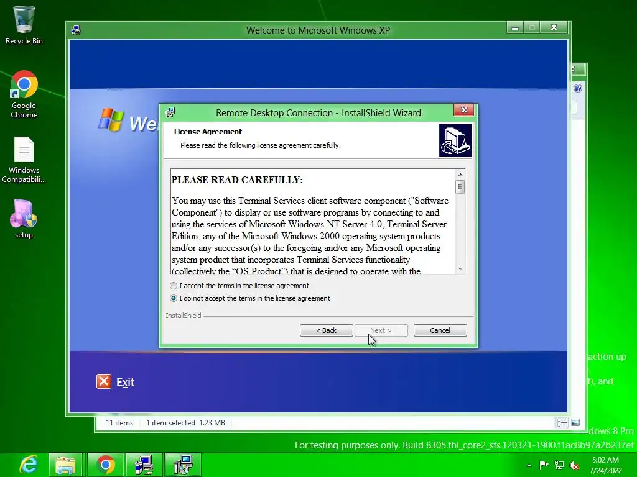Open File Explorer from taskbar
The image size is (637, 477).
tap(65, 465)
